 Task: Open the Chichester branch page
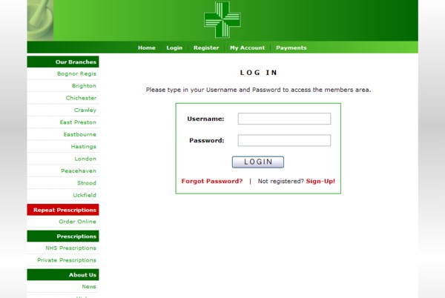(x=81, y=98)
